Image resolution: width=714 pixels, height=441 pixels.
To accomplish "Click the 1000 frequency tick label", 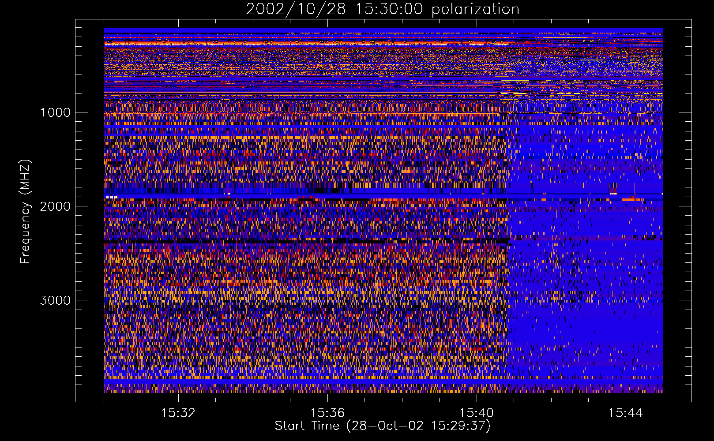I will point(55,112).
